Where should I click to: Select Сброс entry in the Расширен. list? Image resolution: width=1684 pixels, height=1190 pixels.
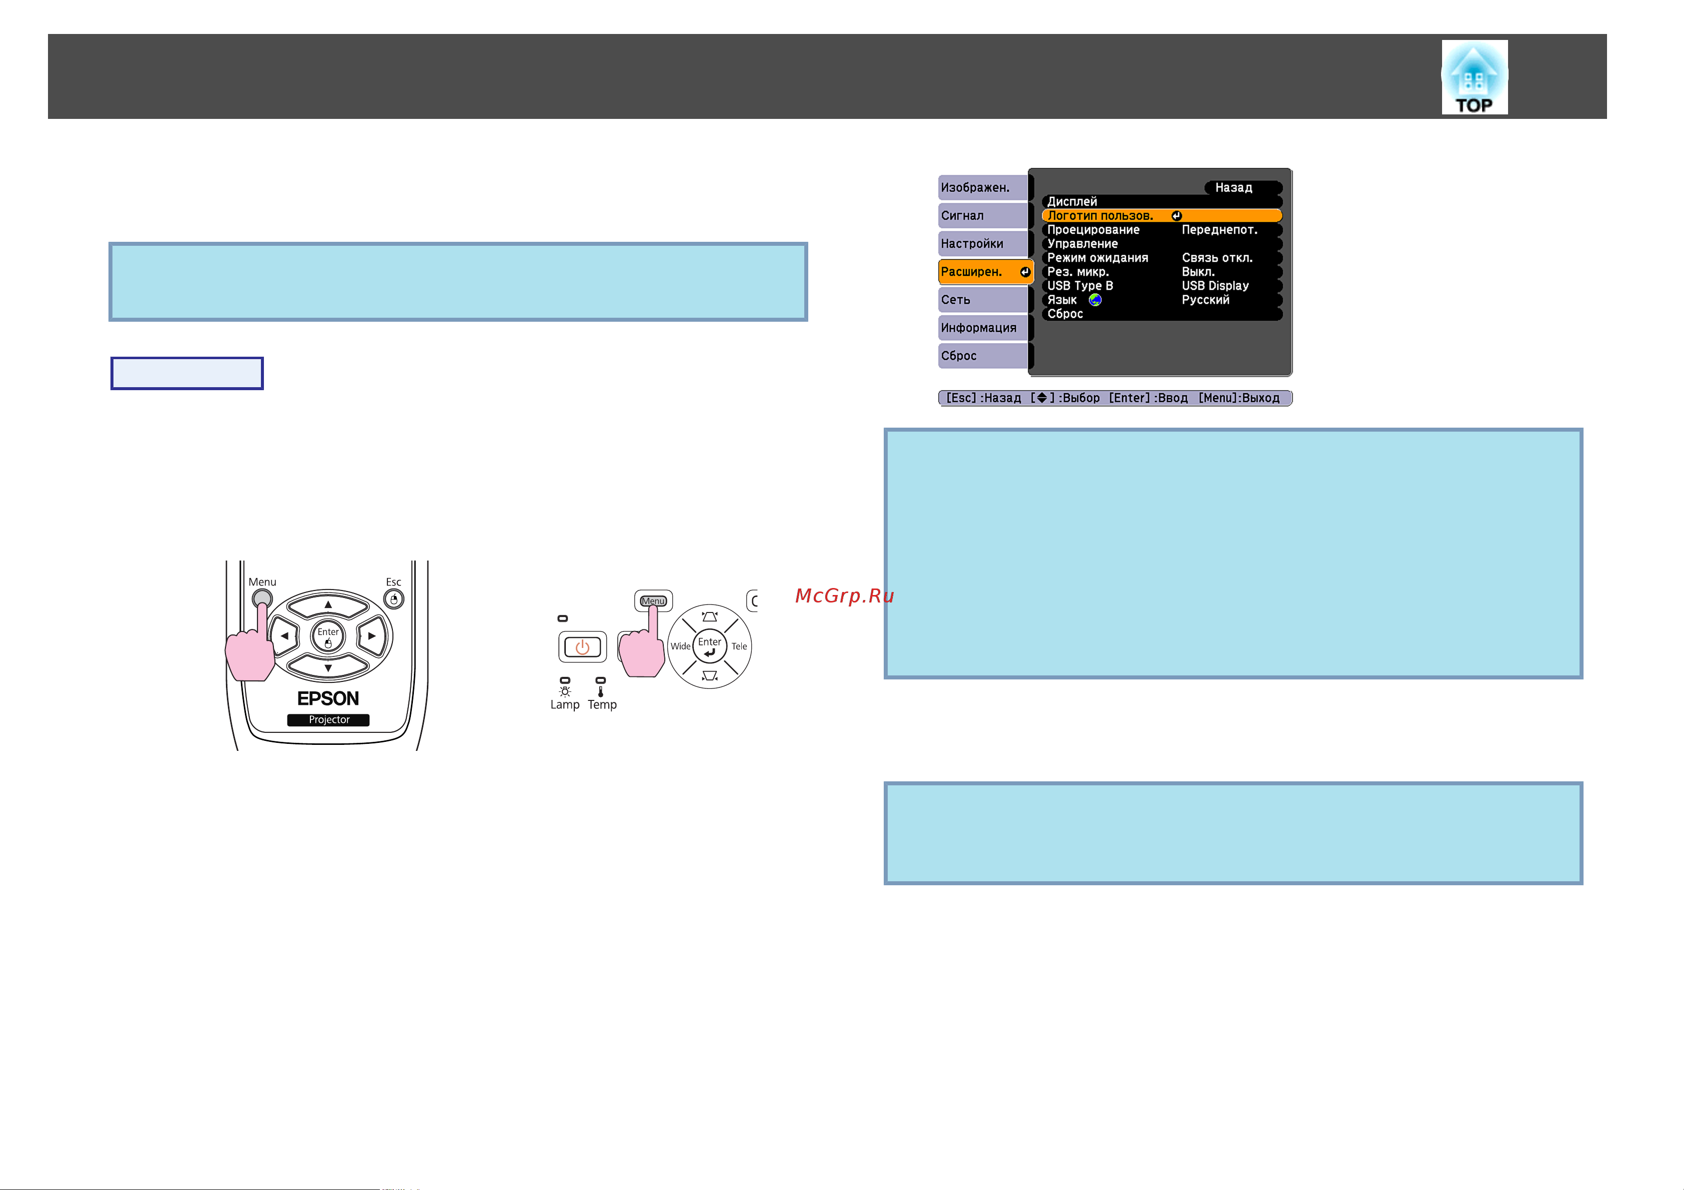1162,314
